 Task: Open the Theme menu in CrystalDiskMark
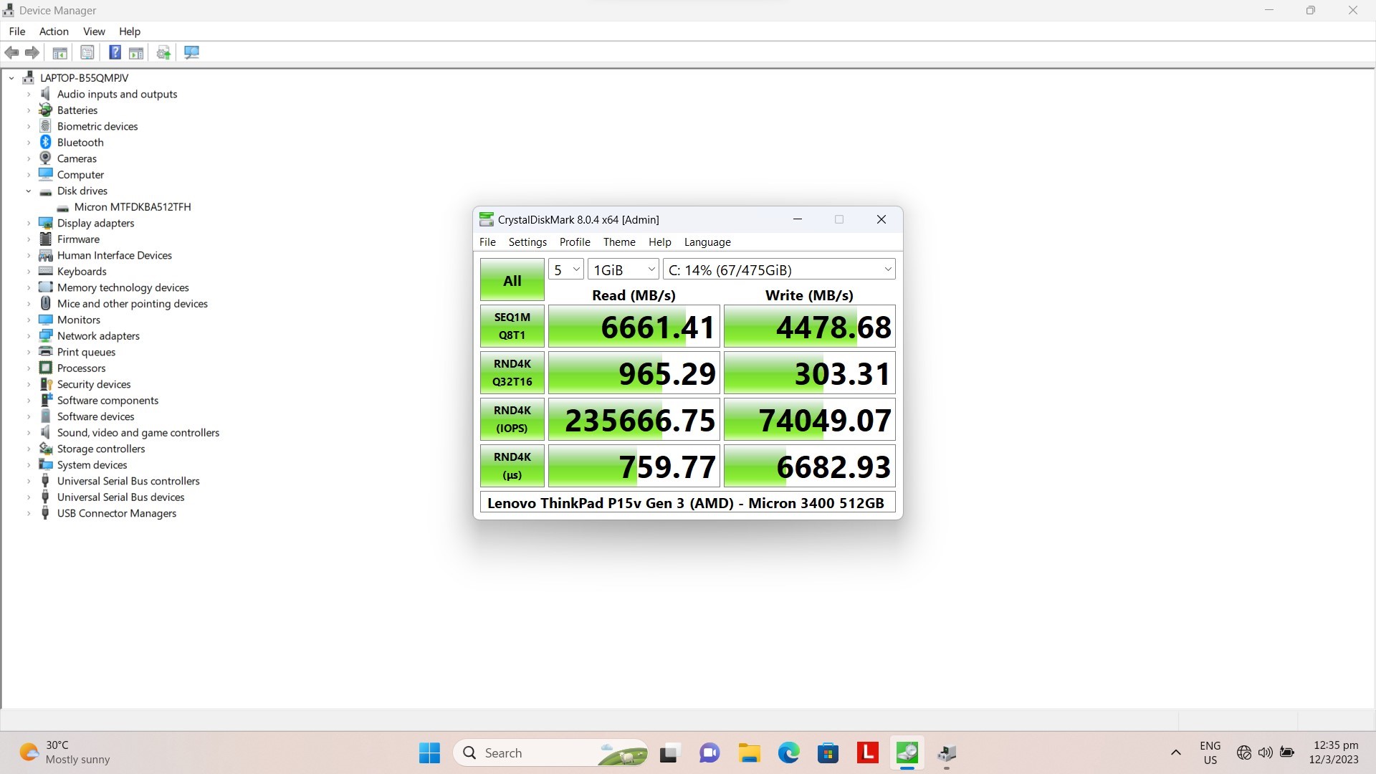point(619,242)
